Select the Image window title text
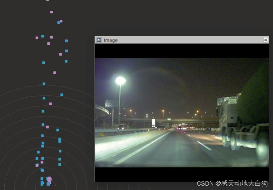273x190 pixels. [111, 40]
